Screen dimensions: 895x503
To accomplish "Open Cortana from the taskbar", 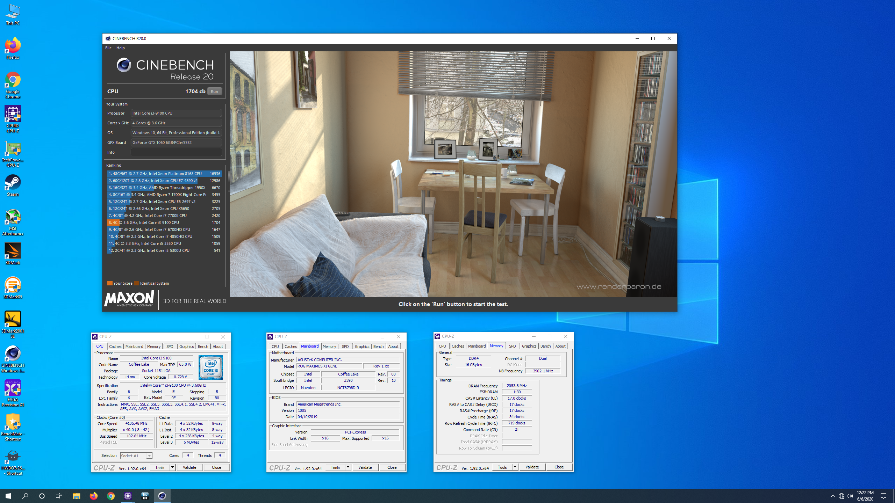I will tap(42, 496).
